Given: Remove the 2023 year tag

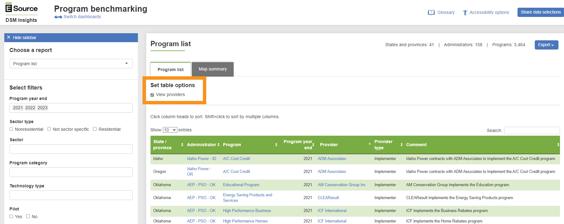Looking at the screenshot, I should (x=42, y=108).
